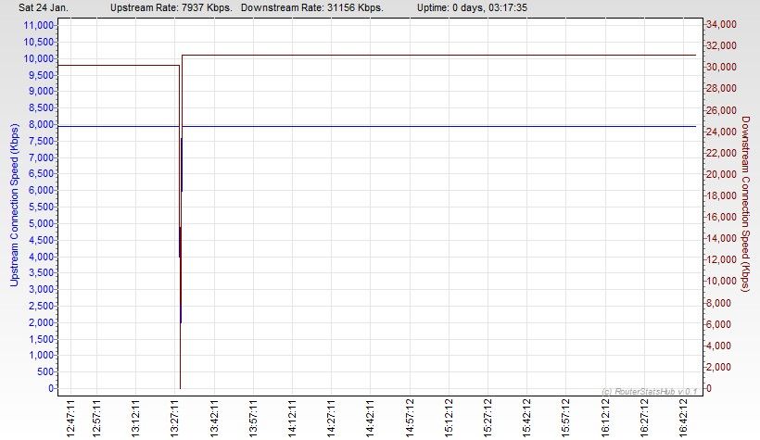The height and width of the screenshot is (440, 760).
Task: Click the 13:27:11 time axis label
Action: tap(175, 418)
